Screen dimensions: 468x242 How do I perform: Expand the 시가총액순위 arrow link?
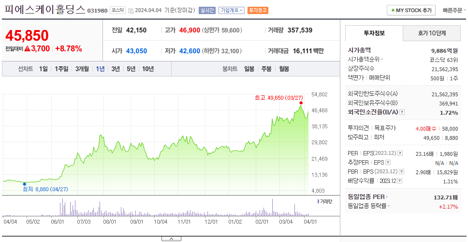click(382, 60)
